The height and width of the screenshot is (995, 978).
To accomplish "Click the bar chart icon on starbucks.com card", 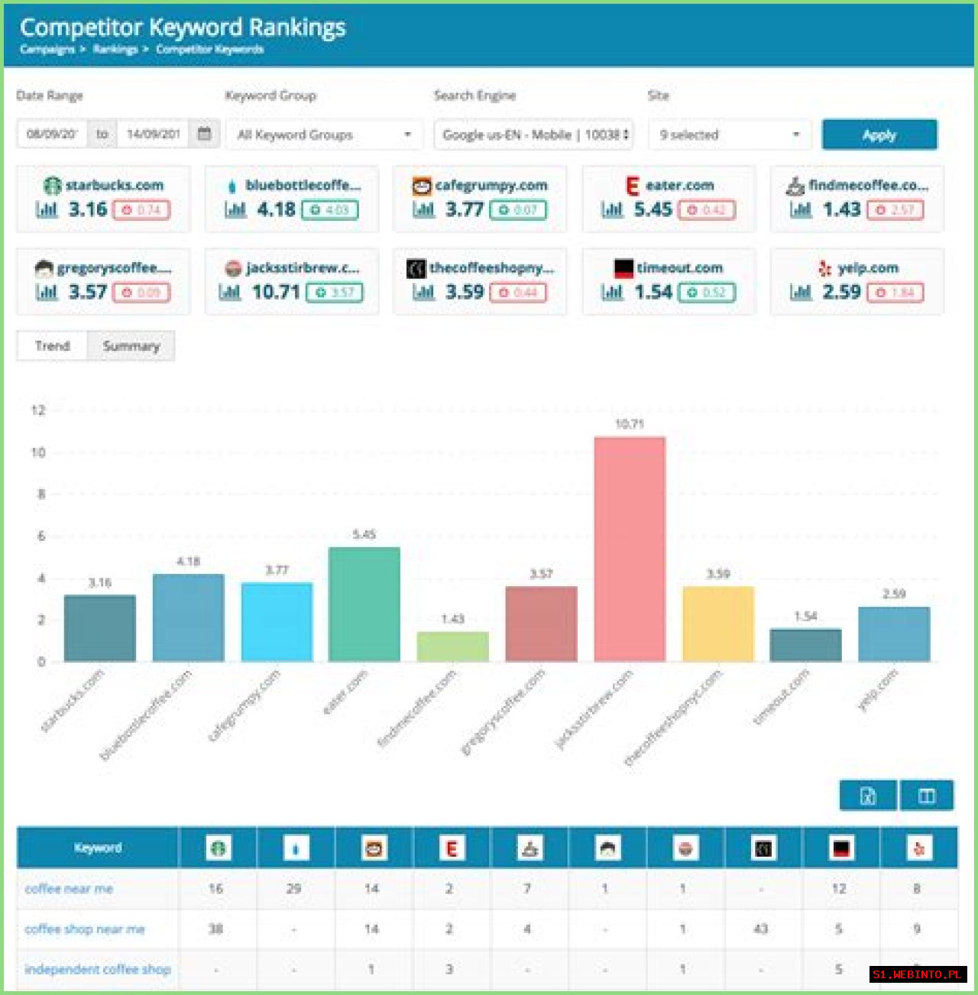I will (x=47, y=209).
